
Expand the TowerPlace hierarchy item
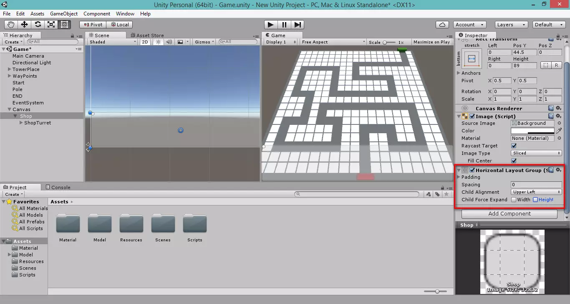10,69
